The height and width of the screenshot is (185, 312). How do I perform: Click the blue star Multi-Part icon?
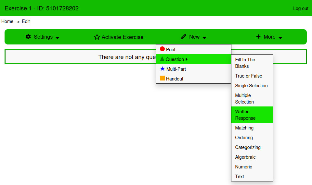[162, 69]
